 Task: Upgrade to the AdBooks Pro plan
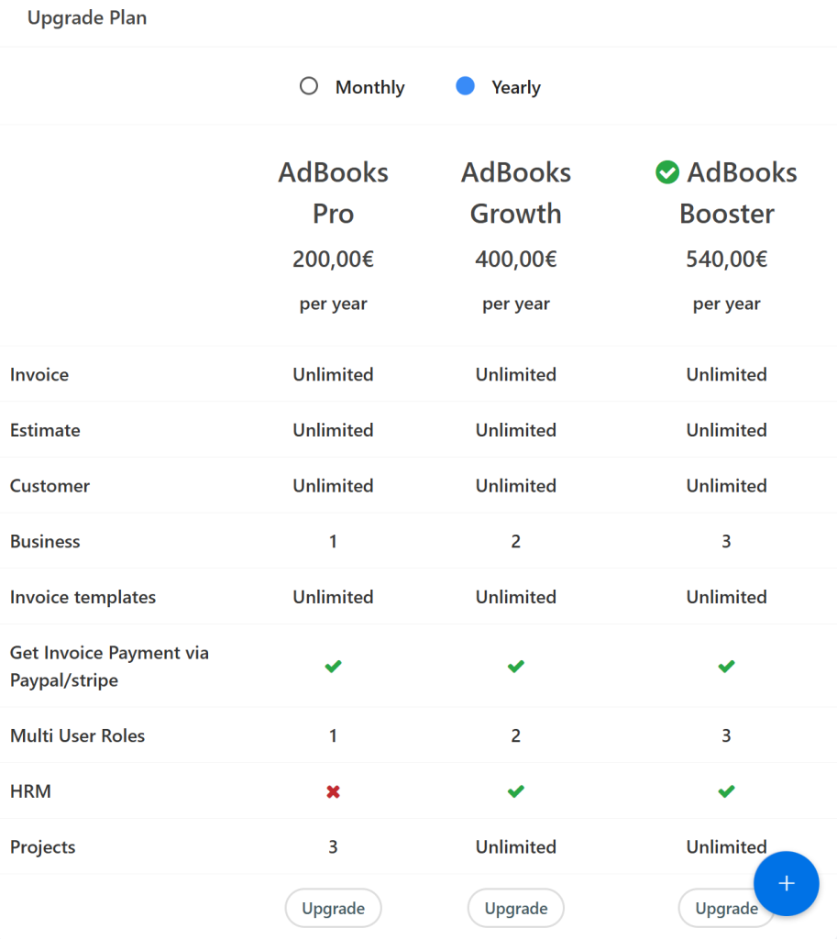pyautogui.click(x=333, y=909)
